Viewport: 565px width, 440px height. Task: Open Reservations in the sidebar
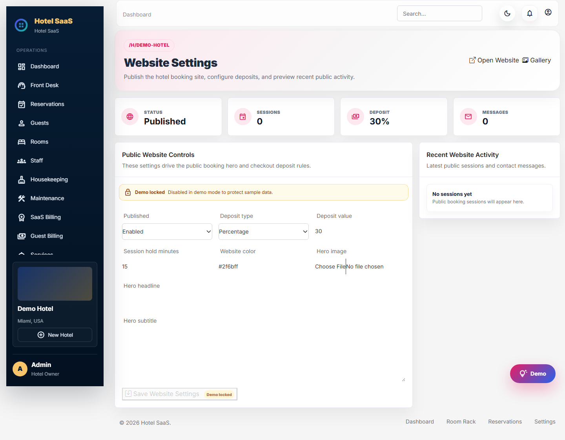coord(55,104)
